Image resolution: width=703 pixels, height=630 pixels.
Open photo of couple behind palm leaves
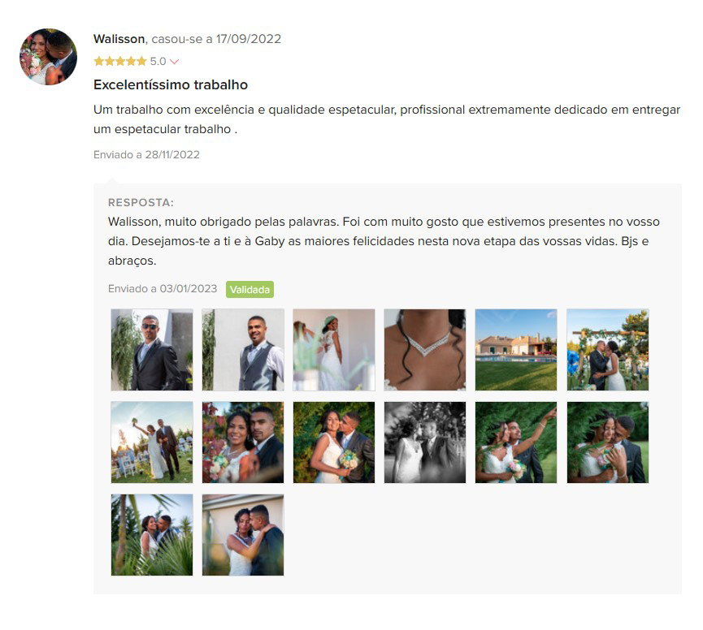coord(152,535)
